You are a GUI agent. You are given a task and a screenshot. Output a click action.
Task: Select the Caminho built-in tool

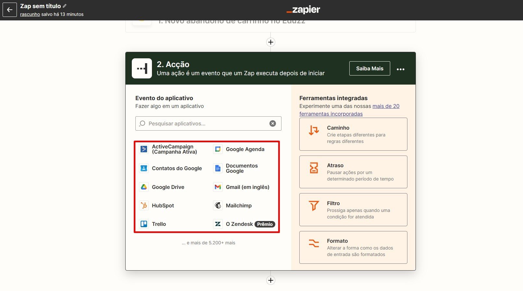[353, 134]
